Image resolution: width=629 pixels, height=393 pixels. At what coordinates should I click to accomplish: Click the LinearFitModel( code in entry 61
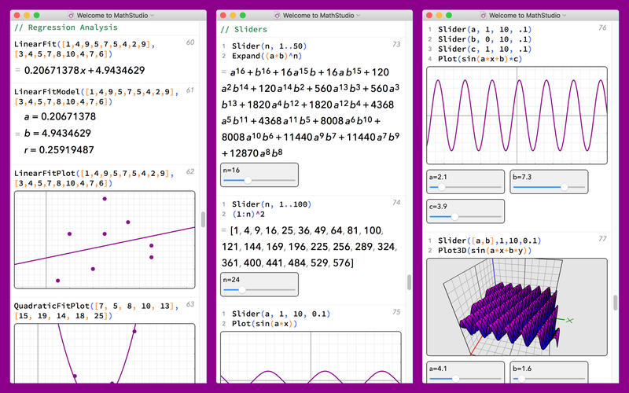pyautogui.click(x=96, y=97)
